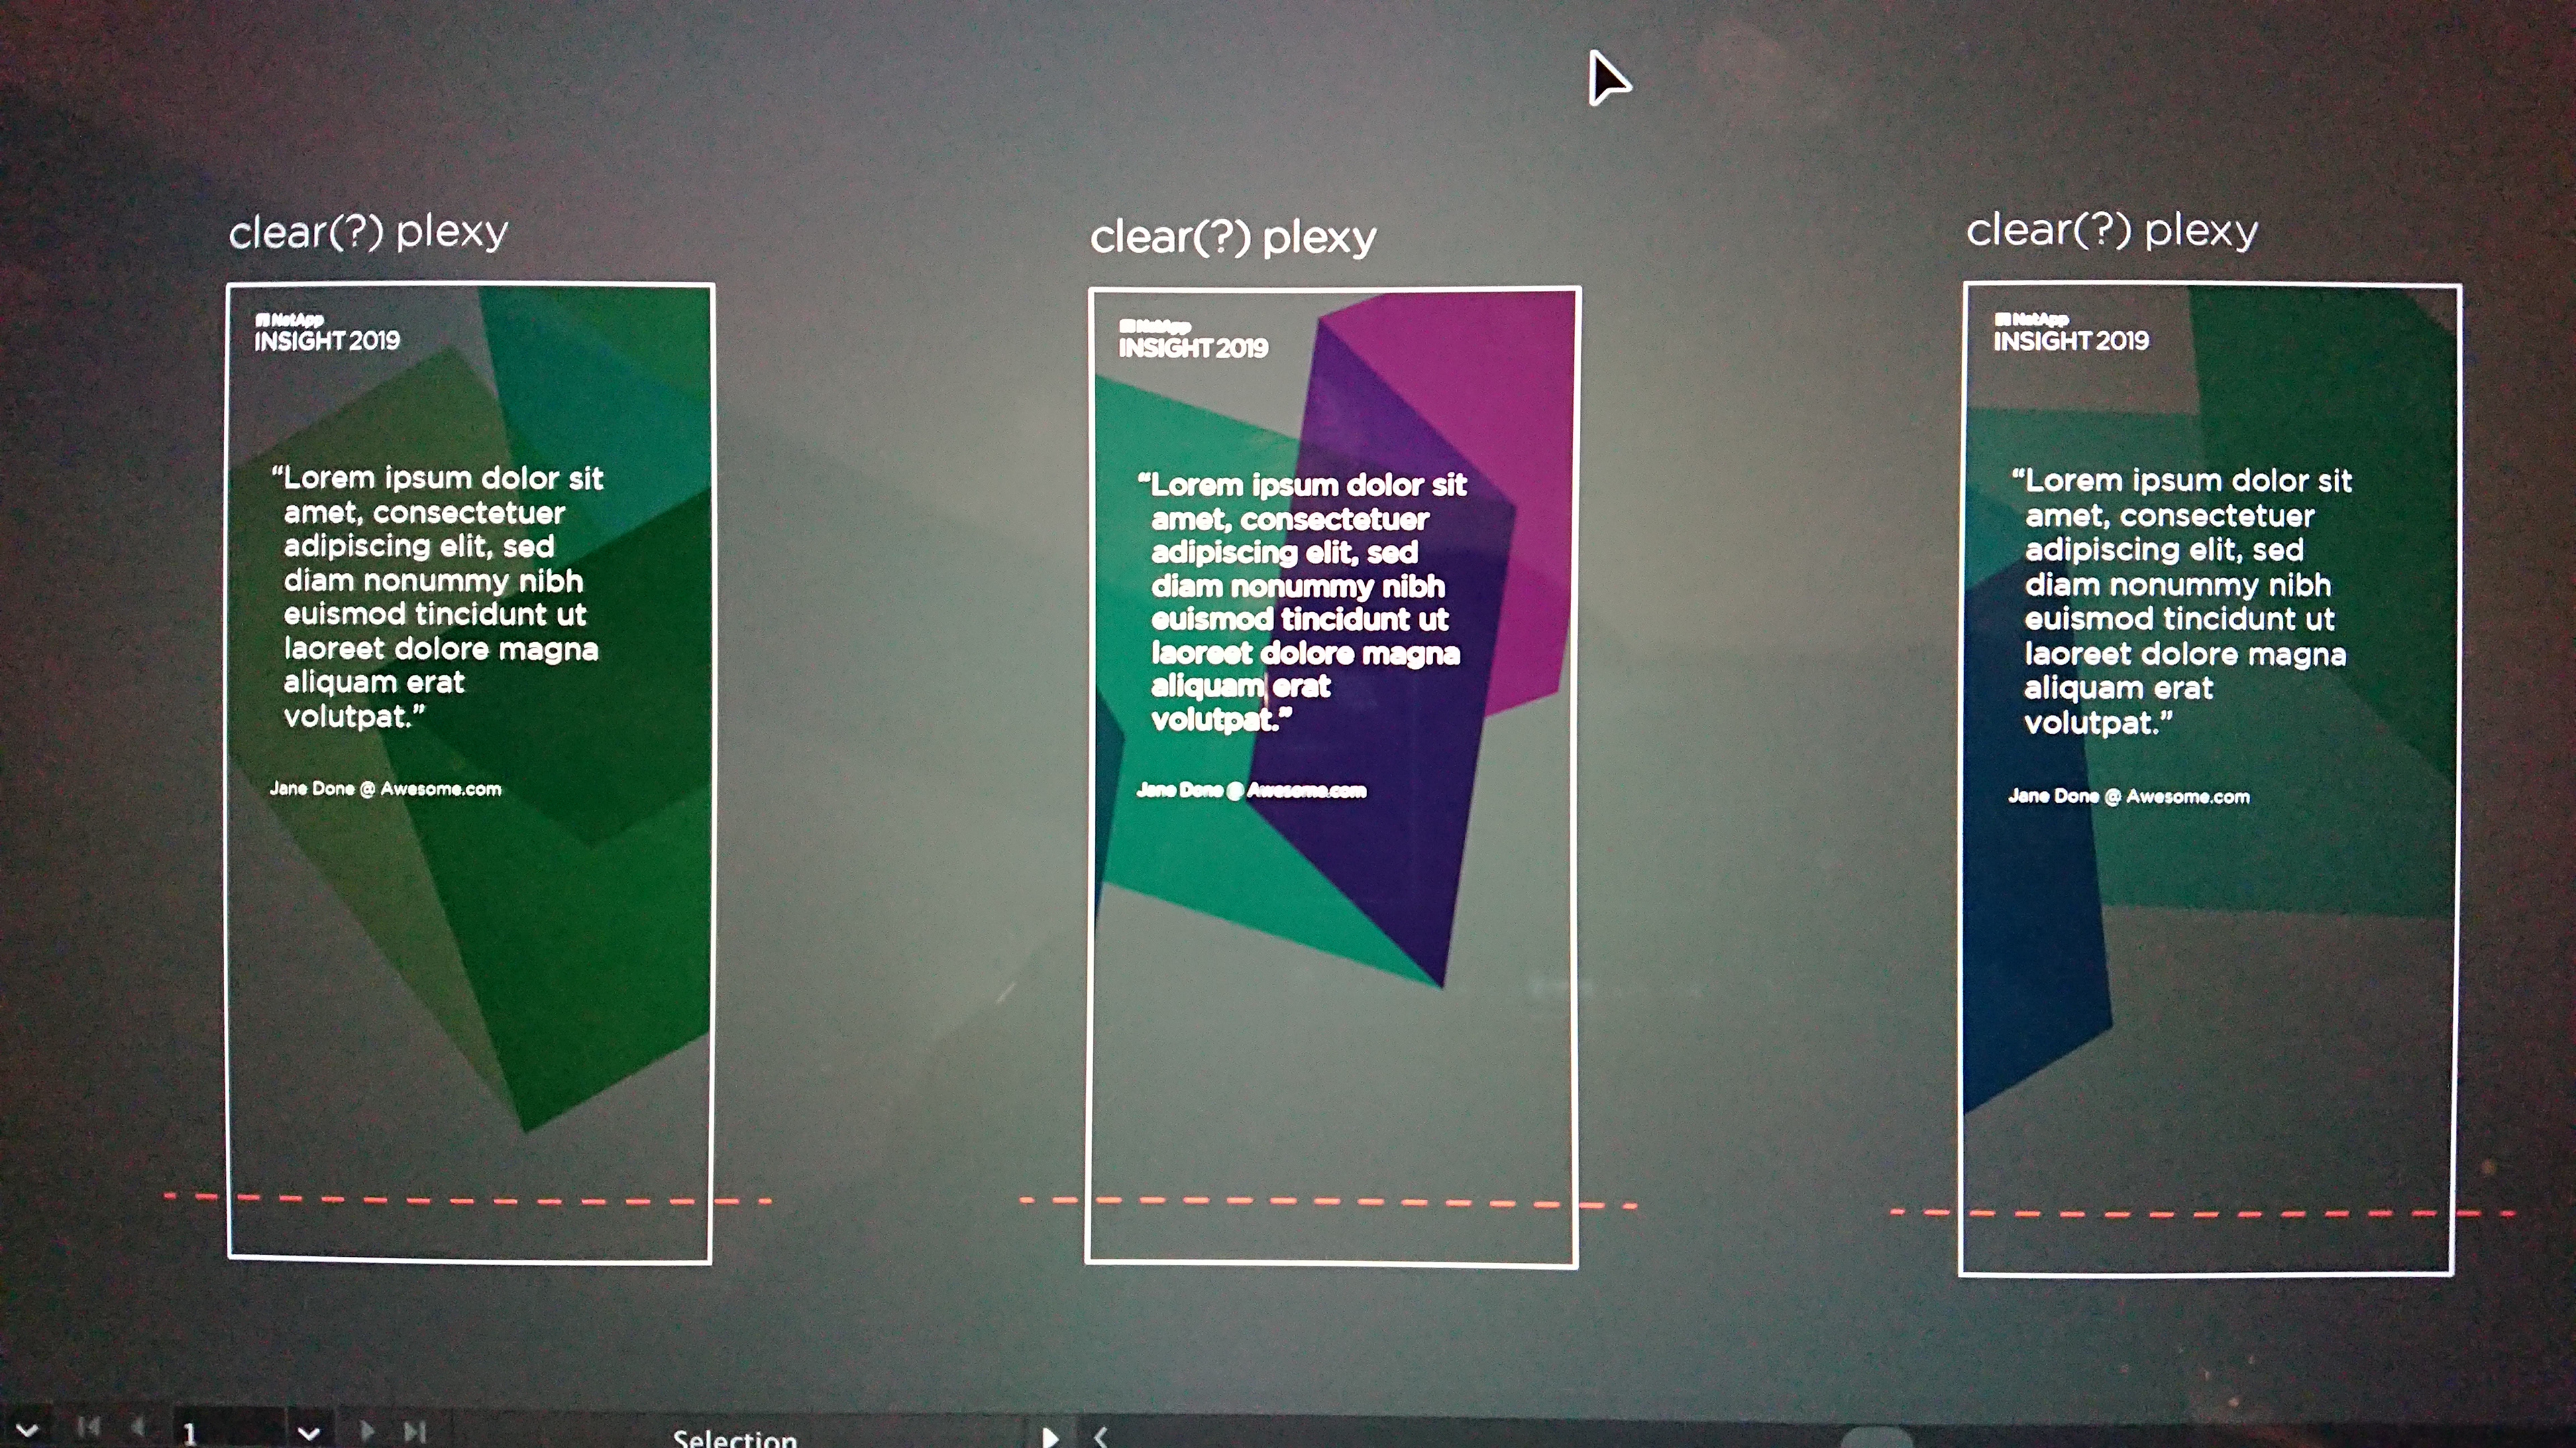Click the Selection status bar label

(x=735, y=1438)
